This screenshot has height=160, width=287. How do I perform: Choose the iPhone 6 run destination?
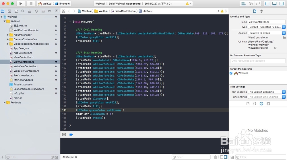(63, 3)
